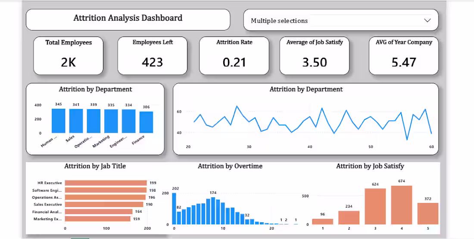Select the Attrition Analysis Dashboard title box
474x239 pixels.
click(x=128, y=20)
